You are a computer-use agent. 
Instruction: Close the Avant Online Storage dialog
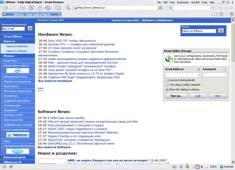coord(217,96)
